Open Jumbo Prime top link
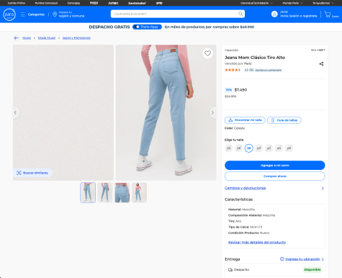342x278 pixels. (17, 3)
